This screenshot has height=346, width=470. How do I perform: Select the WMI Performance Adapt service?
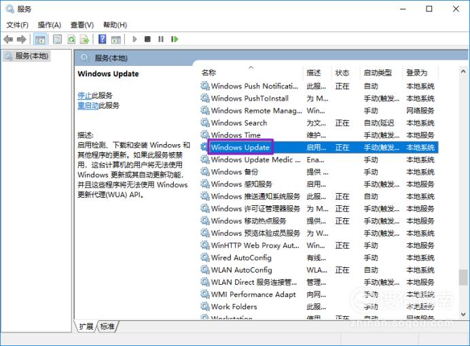tap(319, 294)
